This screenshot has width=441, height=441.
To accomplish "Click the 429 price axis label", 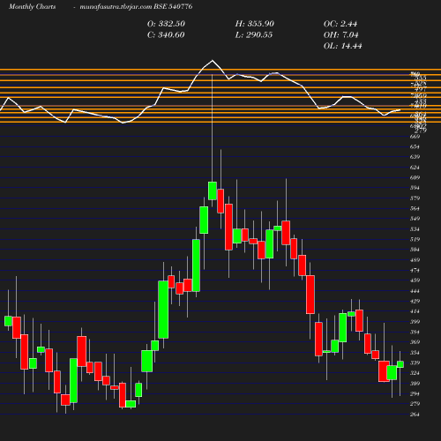I will 415,301.
